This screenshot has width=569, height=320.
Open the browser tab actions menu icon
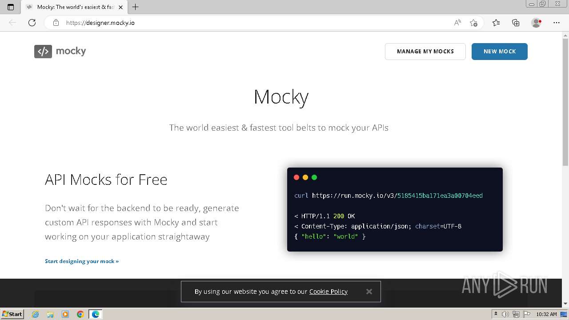[x=11, y=7]
